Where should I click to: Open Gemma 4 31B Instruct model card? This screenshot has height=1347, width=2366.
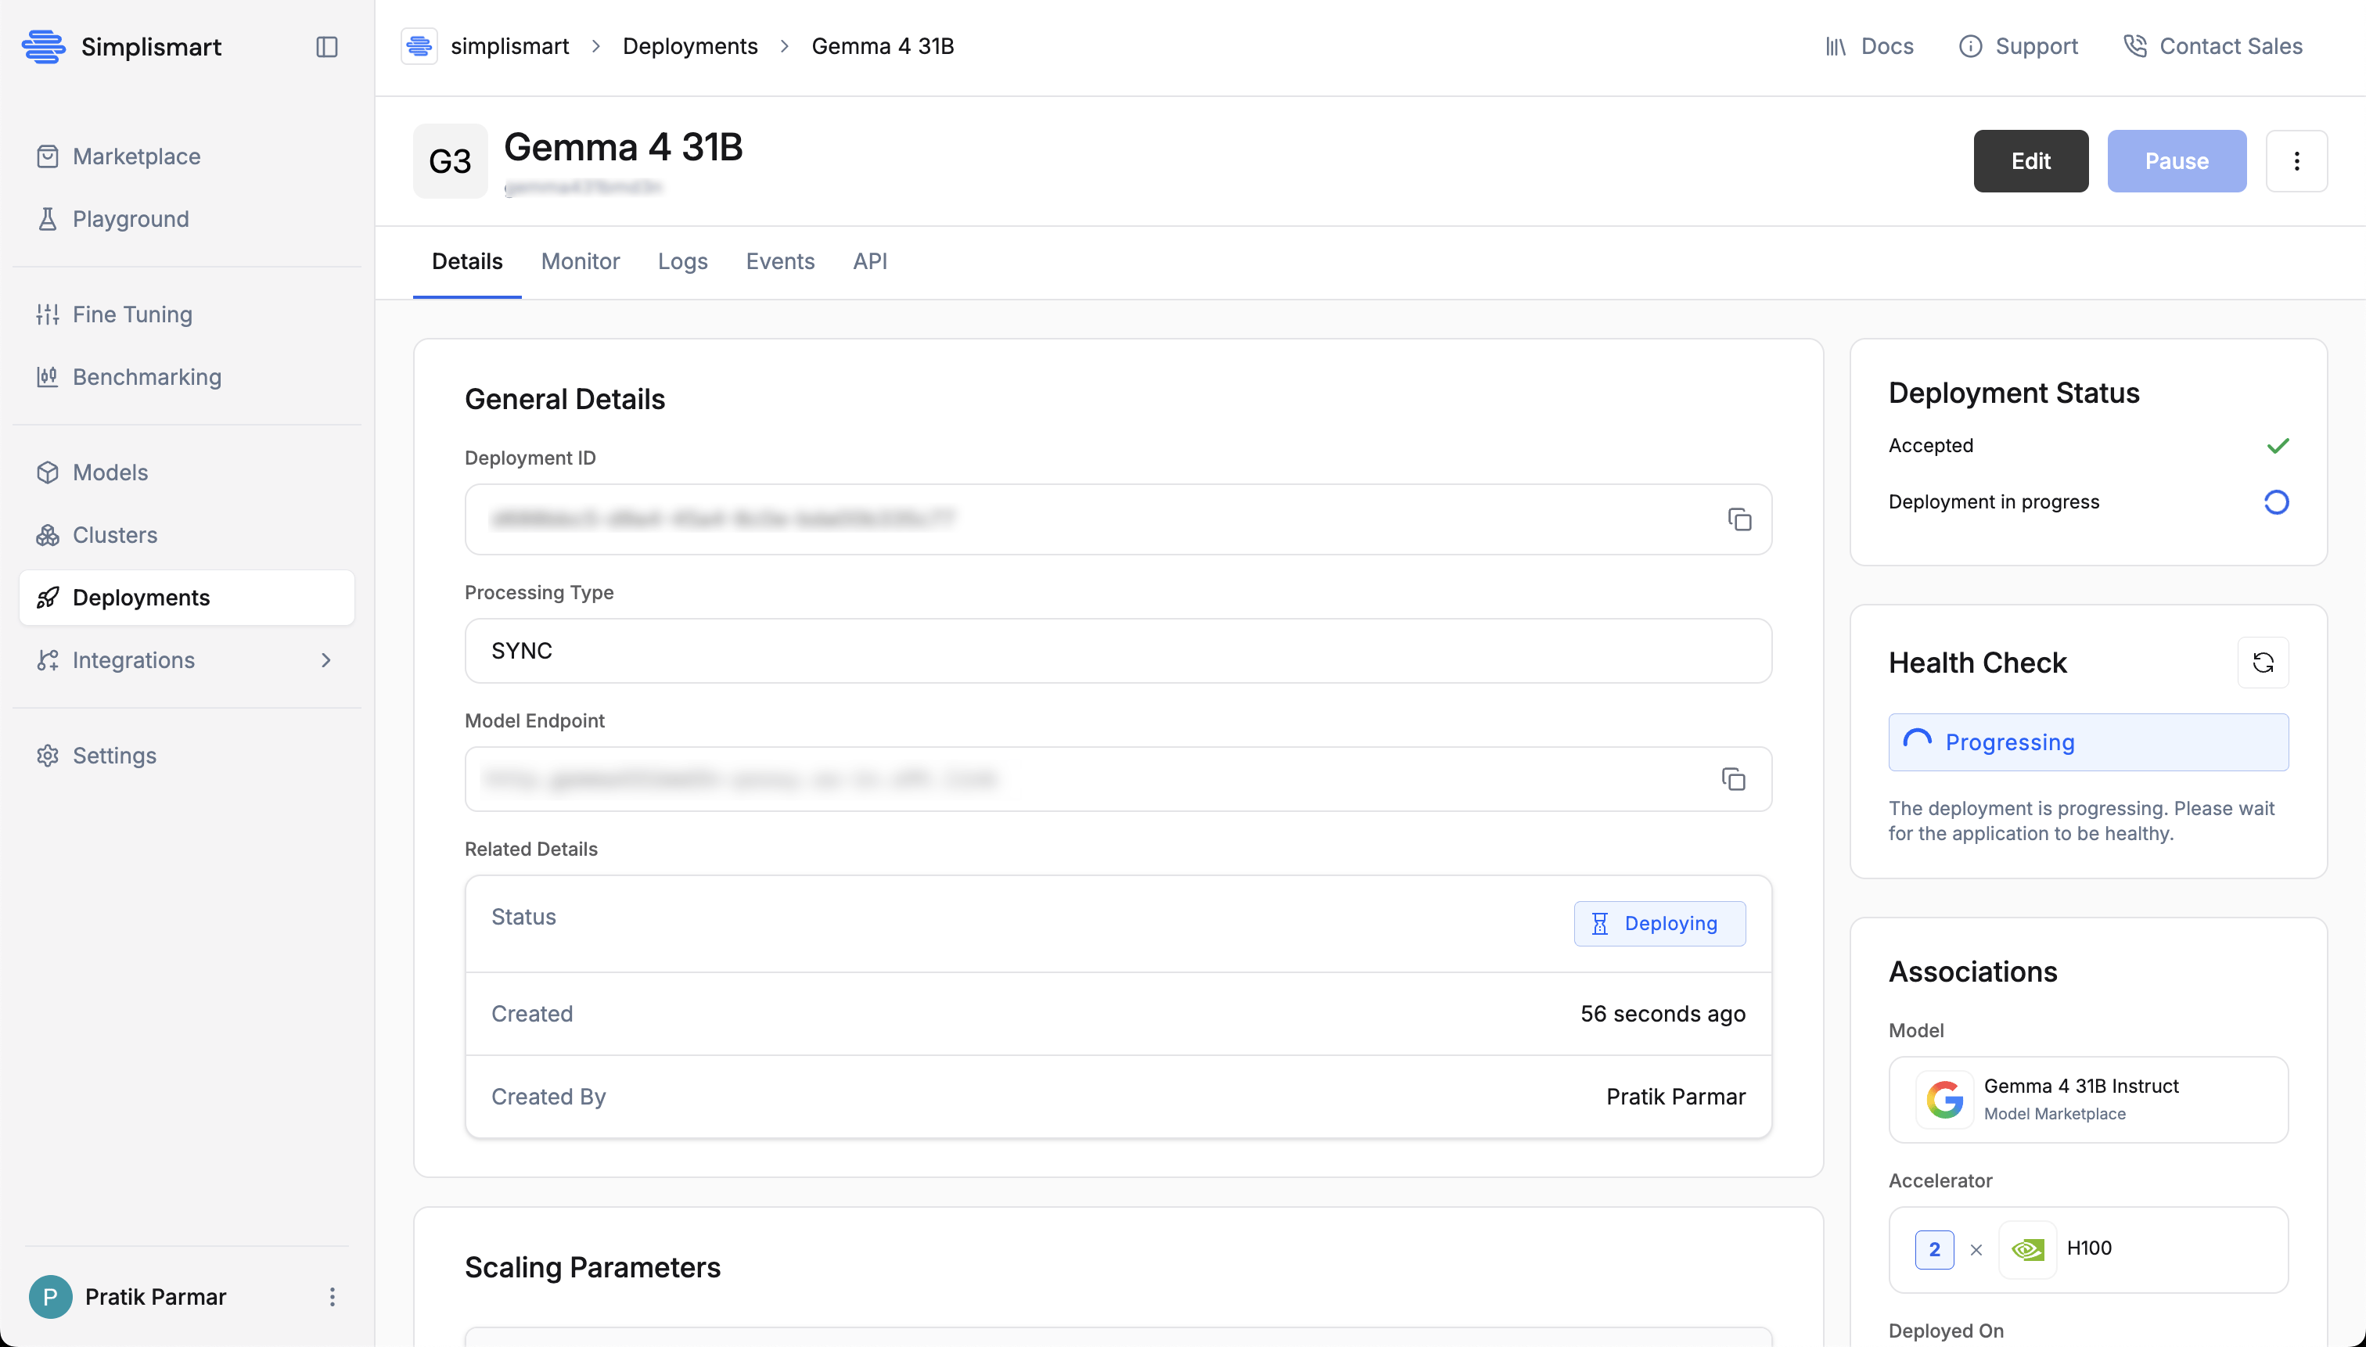point(2088,1100)
